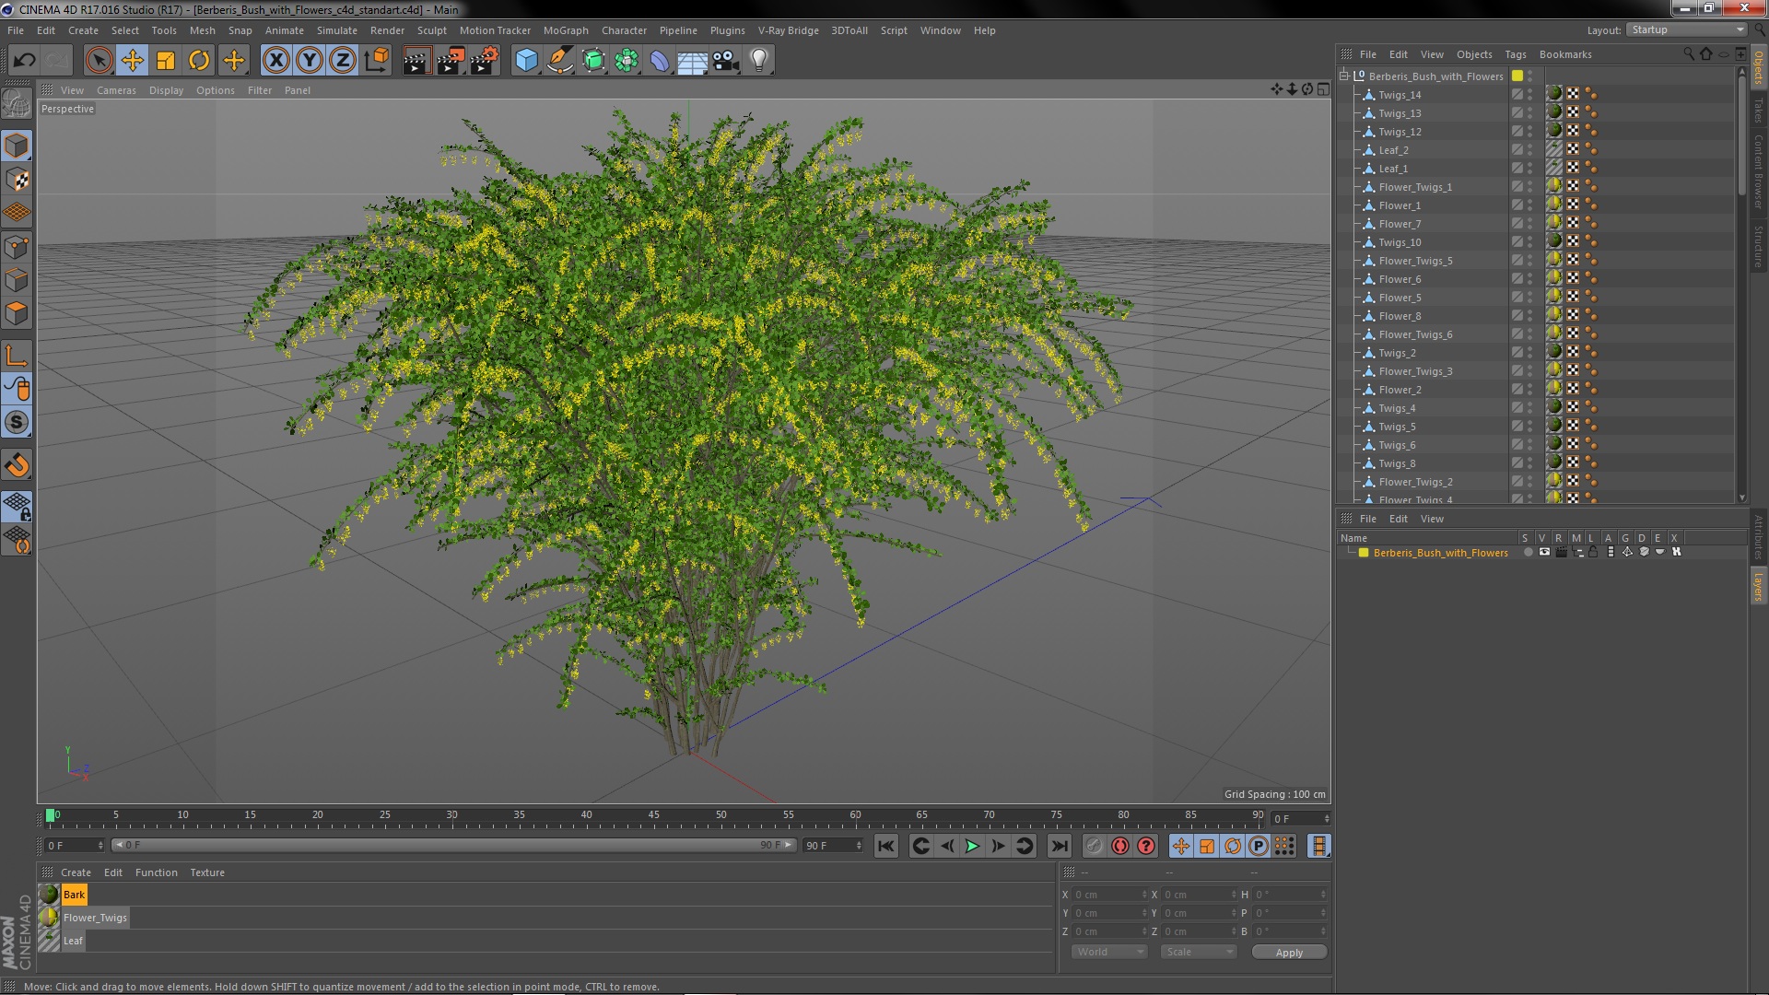Switch to Polygons mode
This screenshot has height=995, width=1769.
pyautogui.click(x=17, y=313)
